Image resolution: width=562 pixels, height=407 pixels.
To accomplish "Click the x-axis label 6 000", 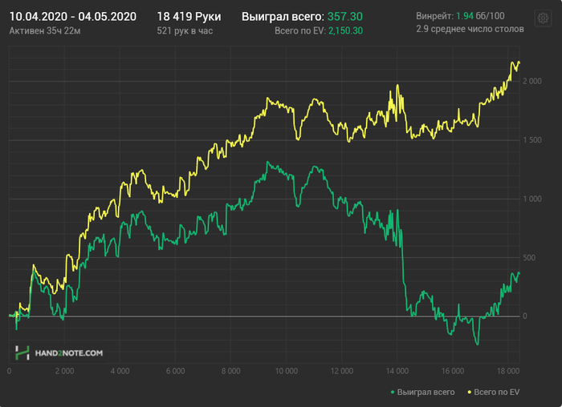I will (x=175, y=371).
